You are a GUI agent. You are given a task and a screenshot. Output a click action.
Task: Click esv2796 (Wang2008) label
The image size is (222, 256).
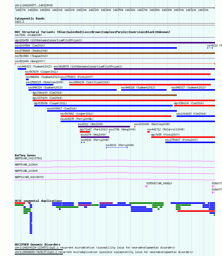click(x=122, y=129)
